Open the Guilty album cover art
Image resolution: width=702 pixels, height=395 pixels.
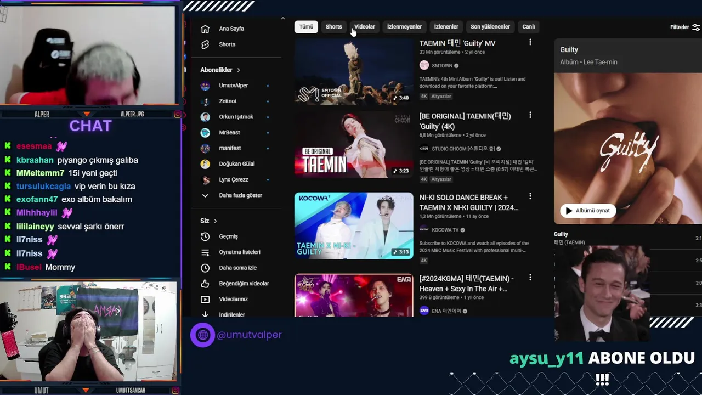628,148
